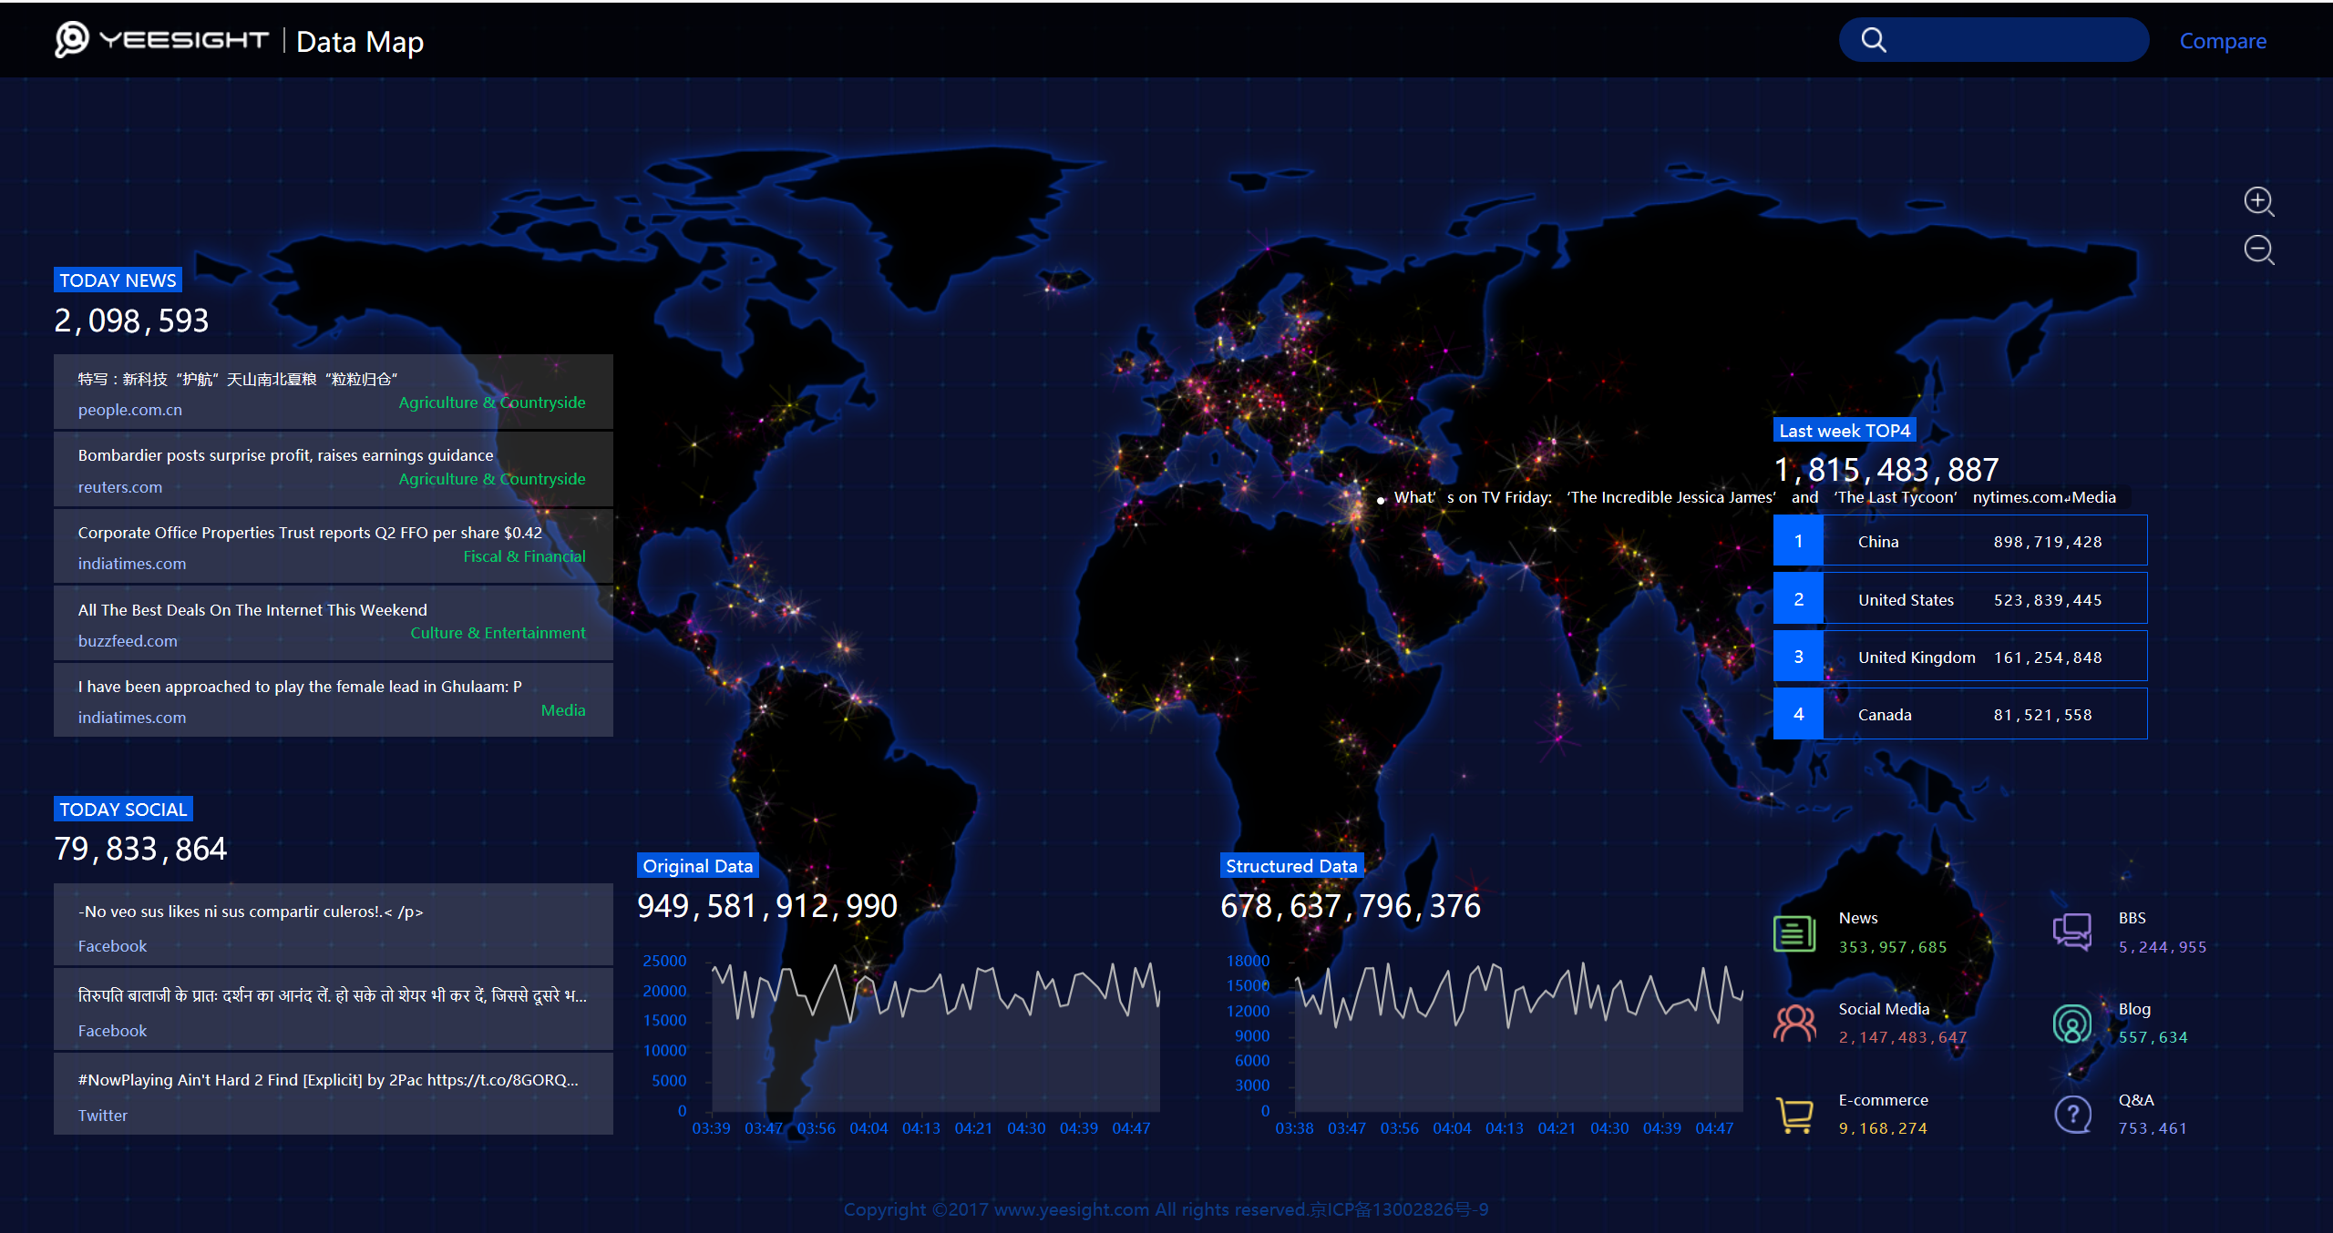The image size is (2333, 1233).
Task: Select the Original Data chart label
Action: [697, 866]
